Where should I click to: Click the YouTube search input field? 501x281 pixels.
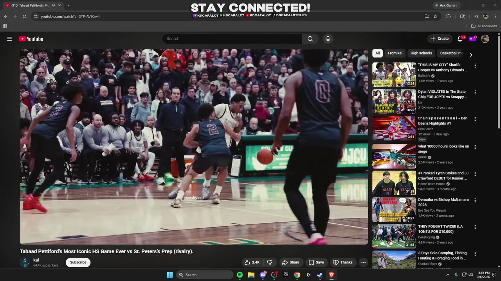[232, 39]
